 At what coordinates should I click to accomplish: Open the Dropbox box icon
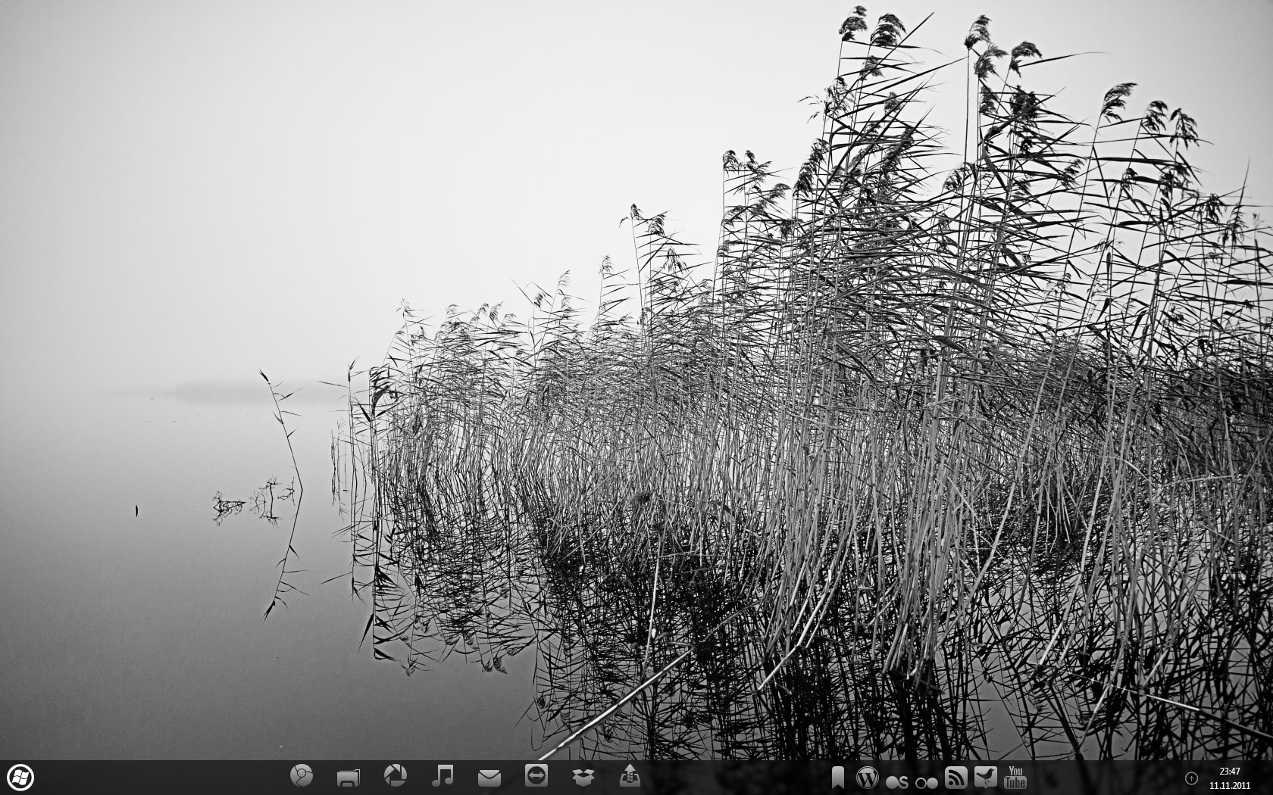tap(583, 777)
